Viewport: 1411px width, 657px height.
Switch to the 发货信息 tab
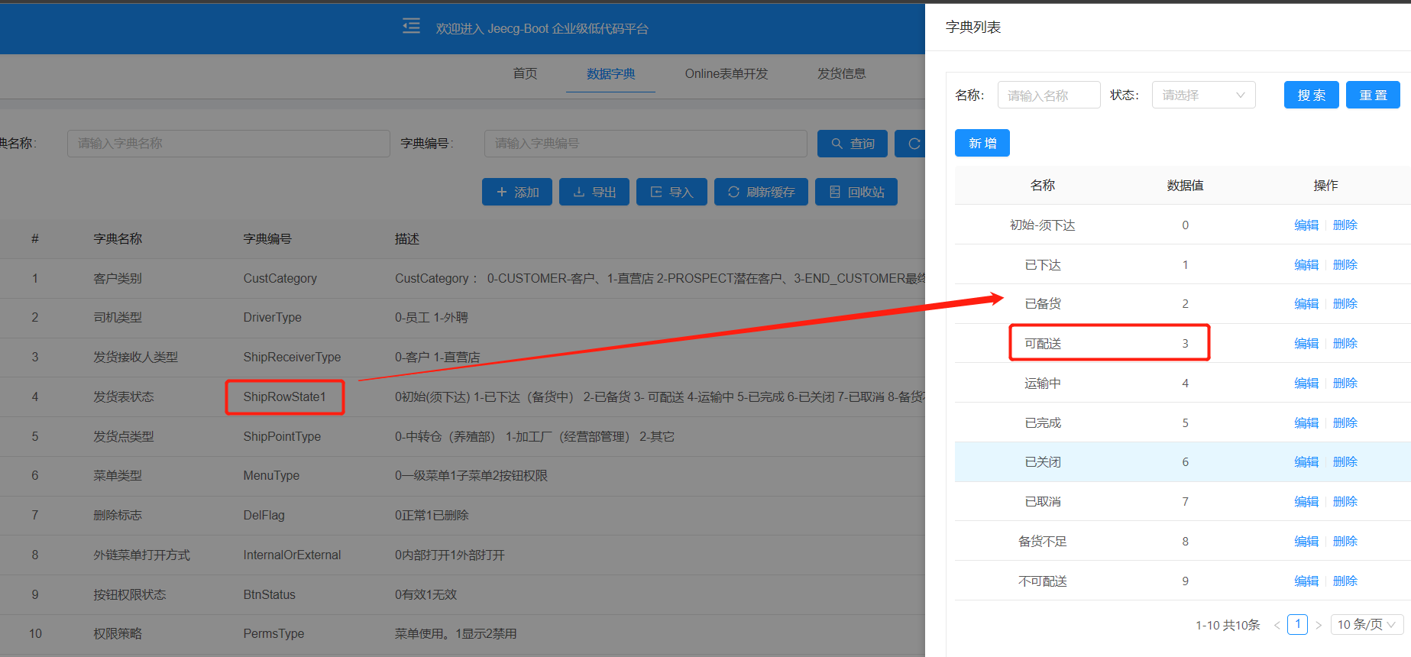[842, 73]
